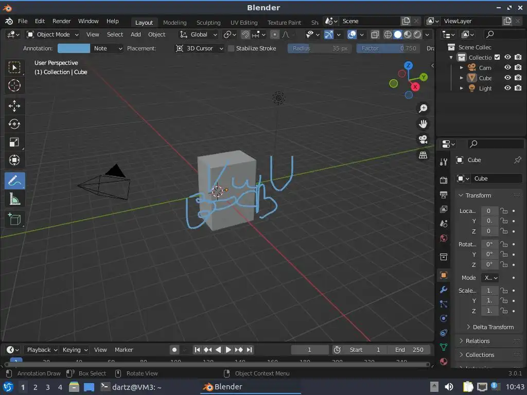Click the pin icon beside Cube
This screenshot has height=395, width=527.
click(x=518, y=160)
